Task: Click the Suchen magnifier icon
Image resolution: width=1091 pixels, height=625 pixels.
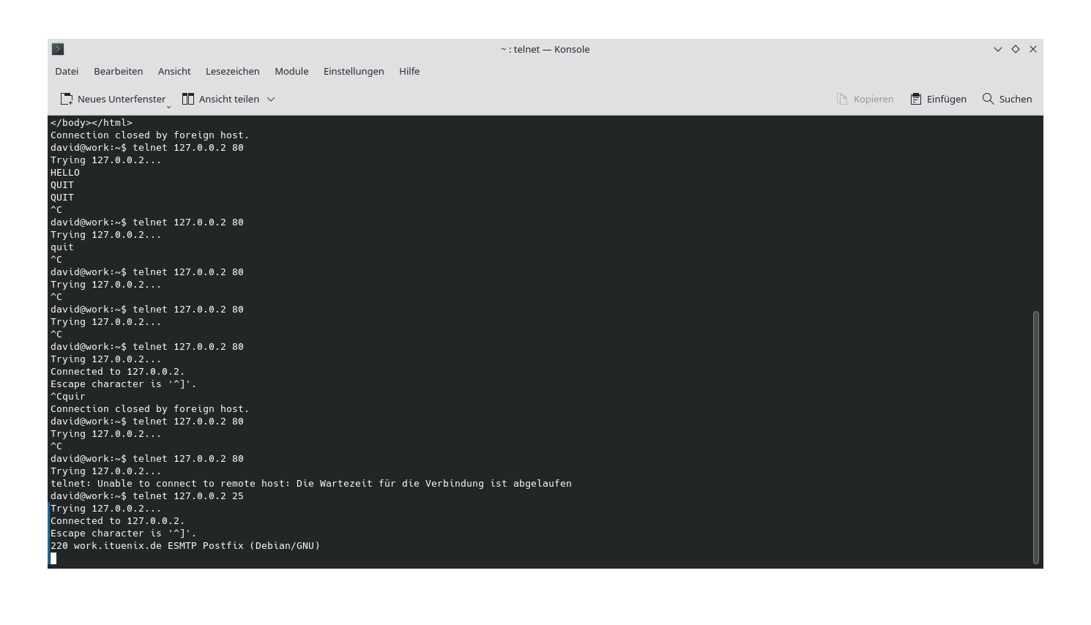Action: pos(988,99)
